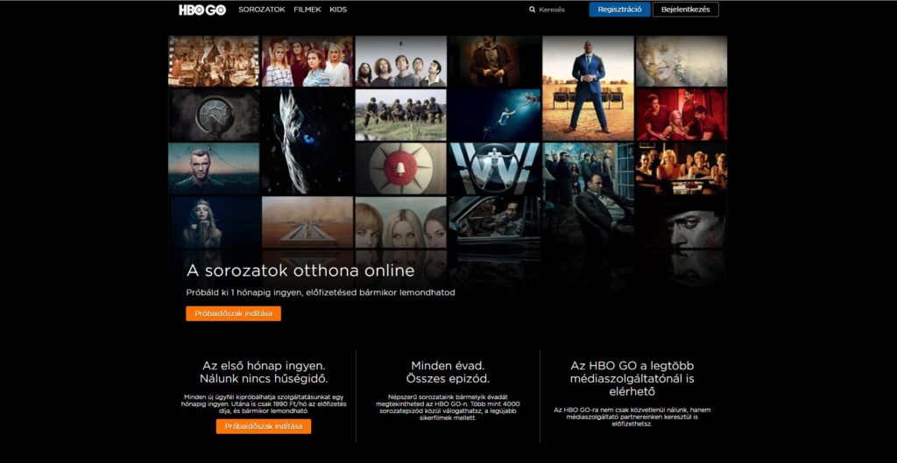Click the lower Próbaidőszak indítása button under first-month text
The image size is (897, 463).
click(263, 426)
